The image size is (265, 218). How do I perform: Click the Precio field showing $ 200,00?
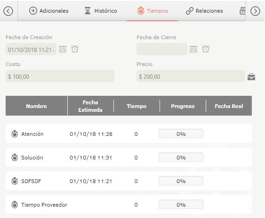191,76
